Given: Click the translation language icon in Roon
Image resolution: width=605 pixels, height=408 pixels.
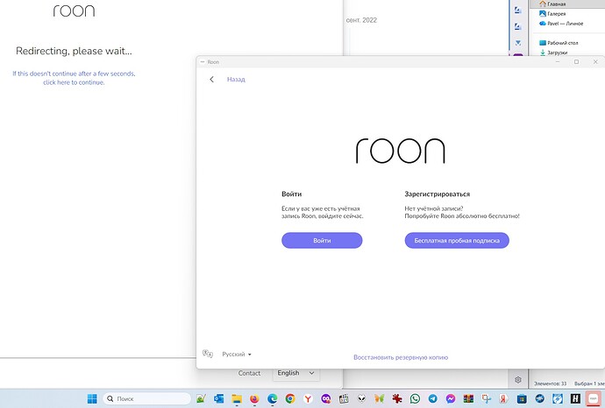Looking at the screenshot, I should tap(208, 354).
